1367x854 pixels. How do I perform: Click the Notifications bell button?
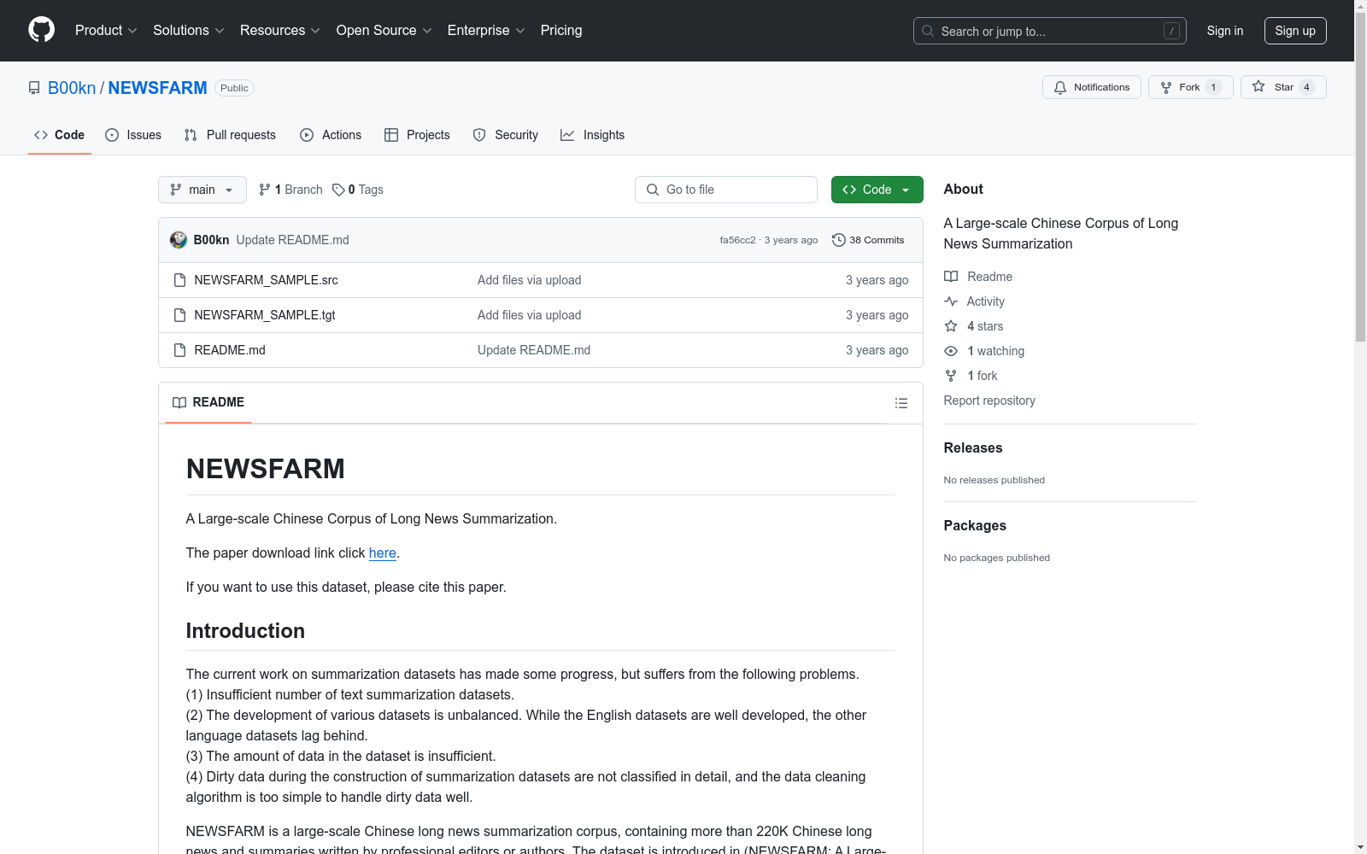(x=1091, y=87)
